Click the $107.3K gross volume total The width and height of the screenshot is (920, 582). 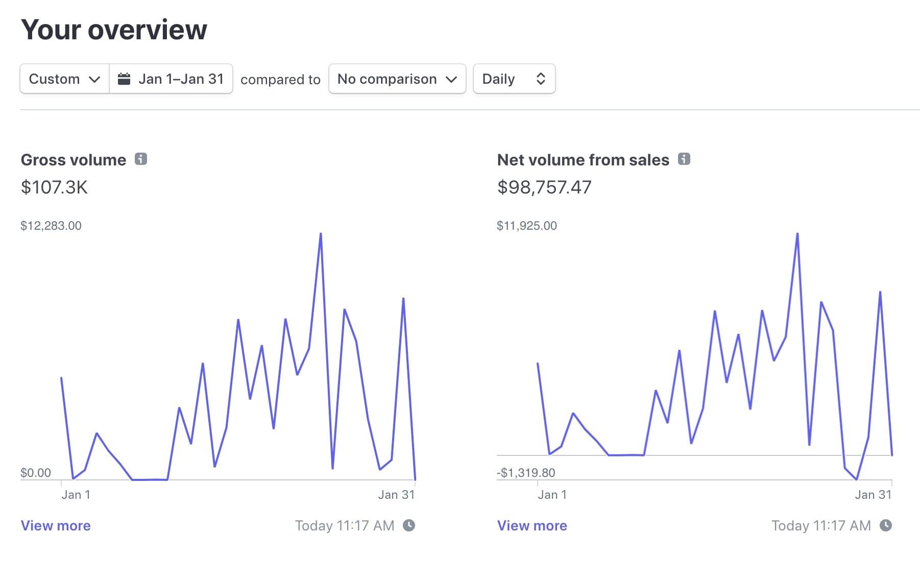(x=54, y=187)
